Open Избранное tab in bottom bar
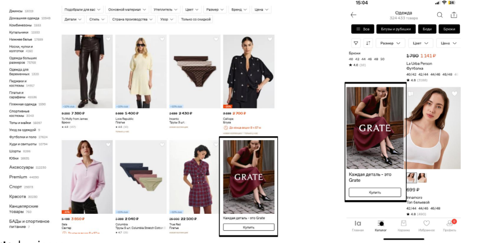 [x=426, y=225]
